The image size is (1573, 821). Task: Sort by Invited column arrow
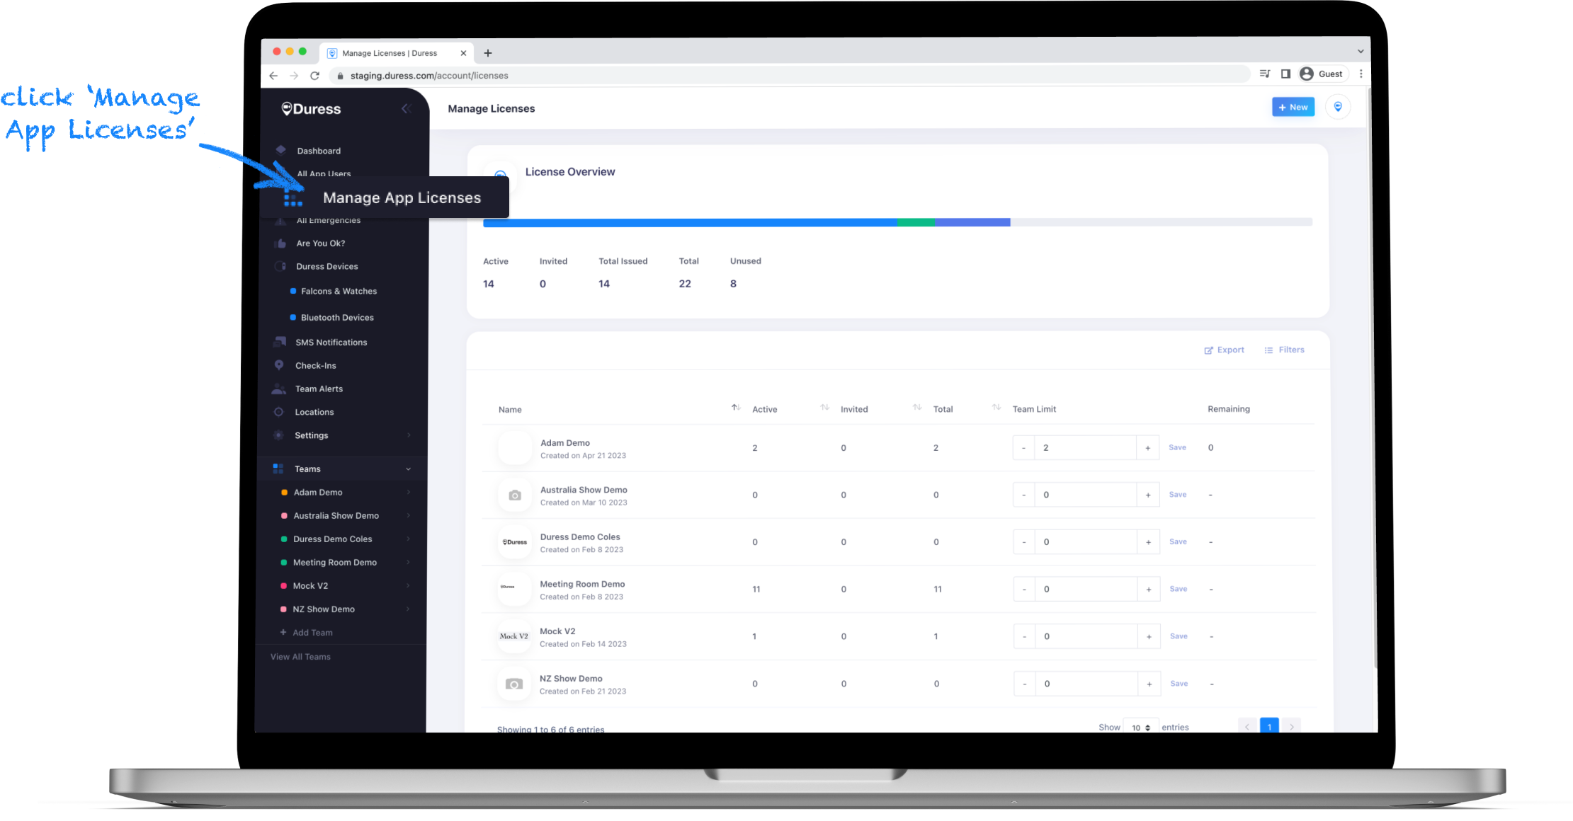[x=917, y=408]
